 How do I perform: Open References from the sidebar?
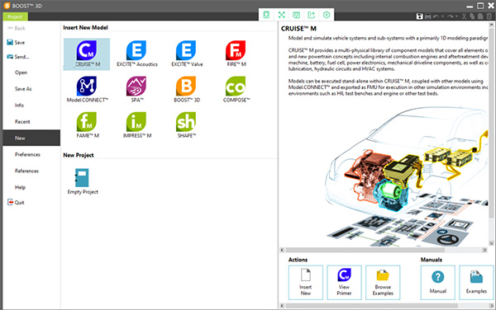26,171
